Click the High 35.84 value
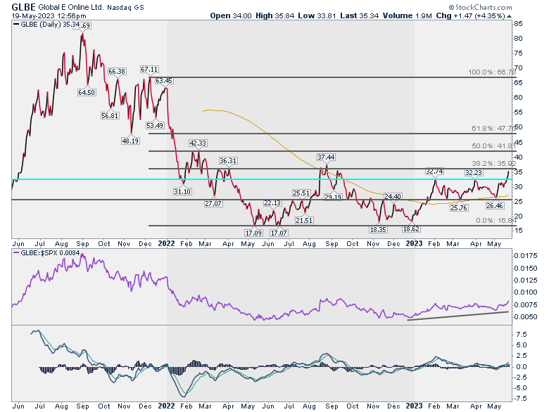Image resolution: width=549 pixels, height=412 pixels. point(274,15)
